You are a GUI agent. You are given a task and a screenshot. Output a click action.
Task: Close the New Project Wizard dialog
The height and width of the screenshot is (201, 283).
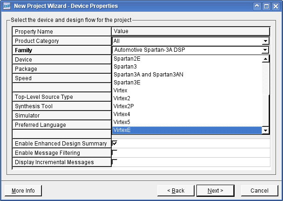click(276, 6)
